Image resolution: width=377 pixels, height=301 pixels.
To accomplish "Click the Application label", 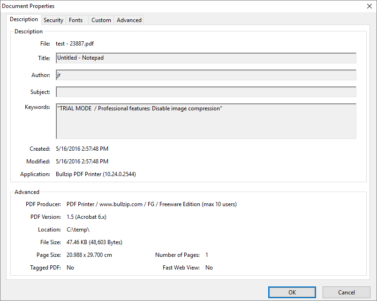I will [x=35, y=174].
